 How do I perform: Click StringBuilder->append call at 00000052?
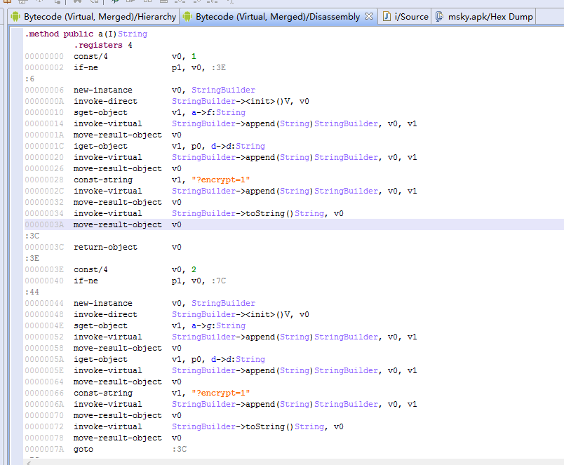275,337
